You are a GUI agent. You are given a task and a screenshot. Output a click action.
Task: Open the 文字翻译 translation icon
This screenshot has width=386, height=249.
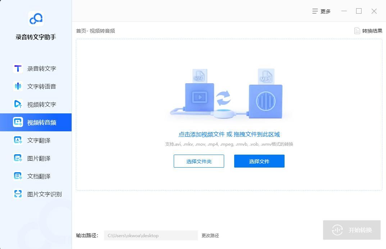click(x=18, y=140)
